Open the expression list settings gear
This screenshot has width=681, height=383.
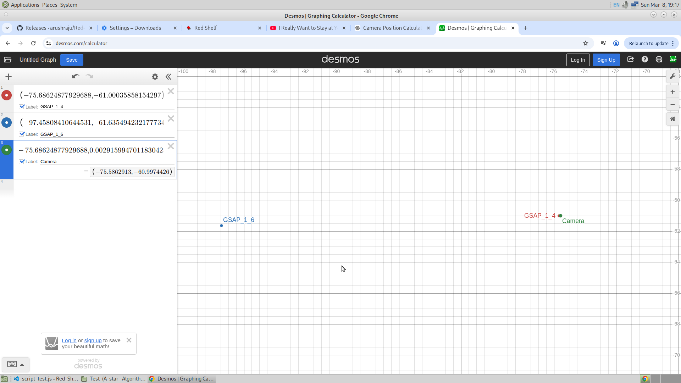(155, 77)
